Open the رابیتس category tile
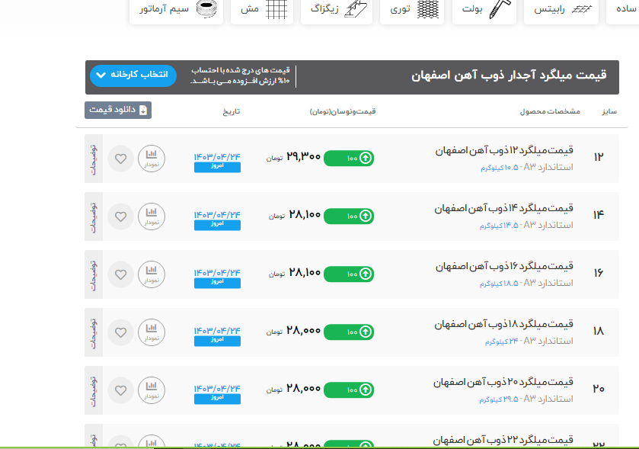639x449 pixels. click(561, 10)
